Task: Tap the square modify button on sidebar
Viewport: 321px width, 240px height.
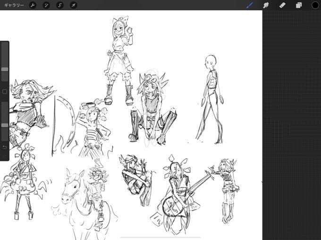Action: [x=5, y=92]
